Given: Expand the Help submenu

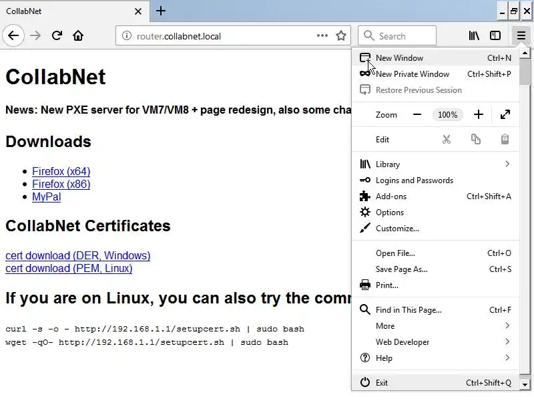Looking at the screenshot, I should pyautogui.click(x=436, y=358).
